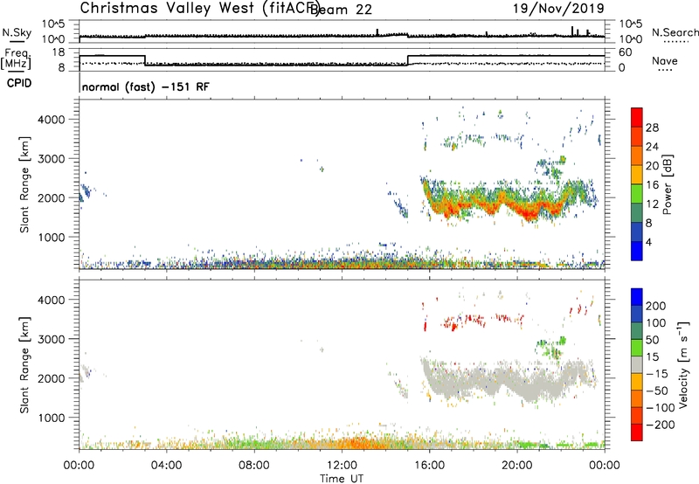Pick the bright blue bottom segment of power color bar
This screenshot has height=484, width=699.
[637, 251]
